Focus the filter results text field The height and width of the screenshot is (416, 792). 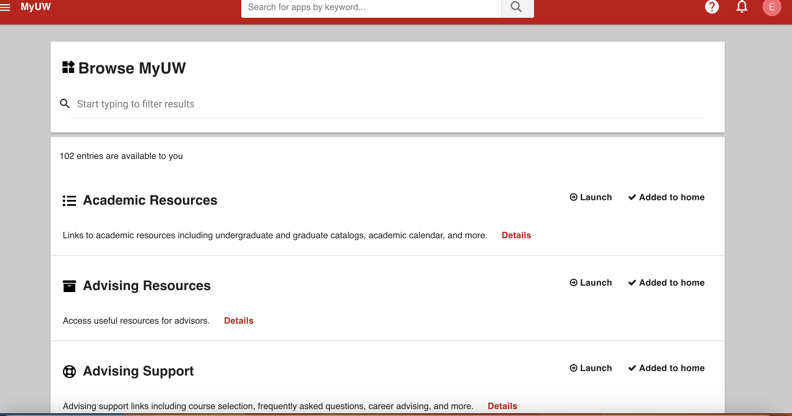(387, 104)
